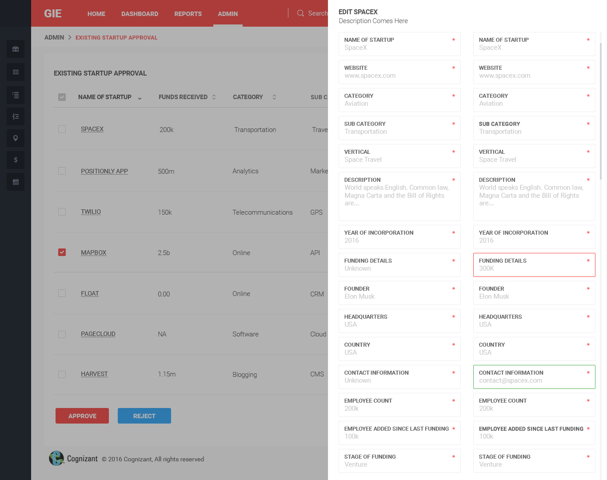Edit Funding Details field showing 300K
Image resolution: width=607 pixels, height=480 pixels.
[x=534, y=265]
